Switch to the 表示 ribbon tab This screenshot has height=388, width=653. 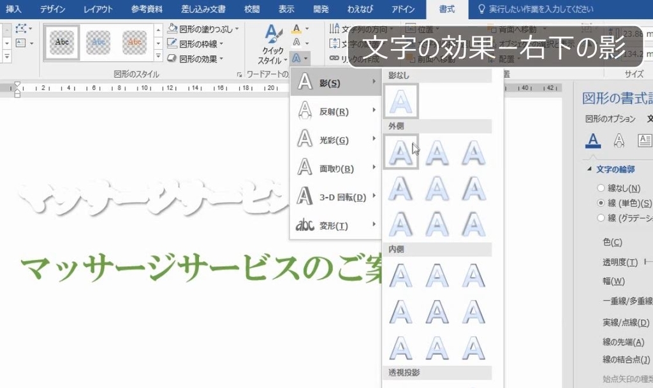pos(286,9)
